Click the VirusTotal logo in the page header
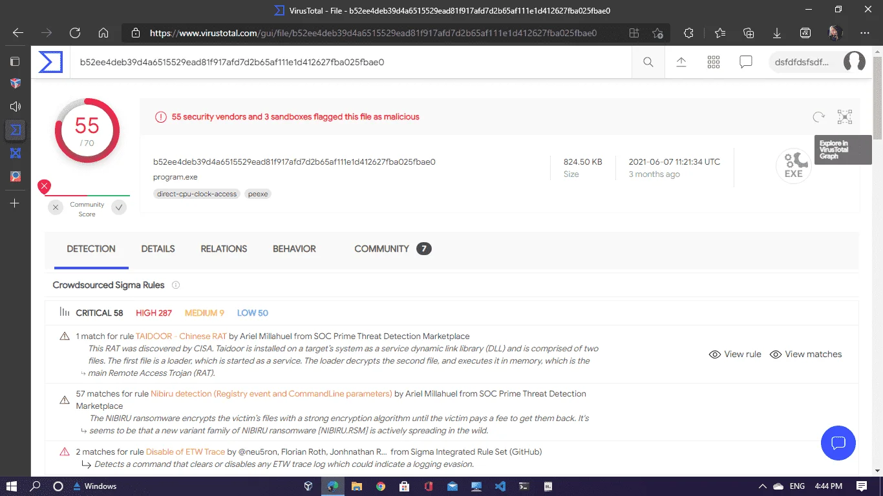883x496 pixels. tap(50, 62)
